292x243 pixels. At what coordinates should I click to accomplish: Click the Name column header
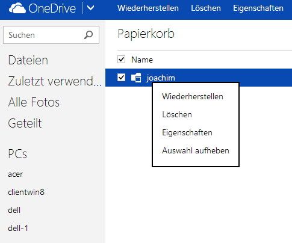(x=142, y=60)
